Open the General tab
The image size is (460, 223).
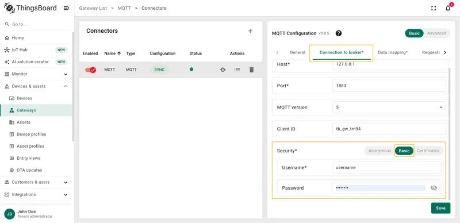pyautogui.click(x=297, y=52)
